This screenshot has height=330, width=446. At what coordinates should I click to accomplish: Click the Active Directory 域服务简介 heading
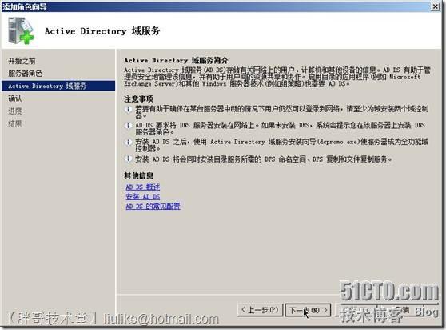click(x=176, y=60)
